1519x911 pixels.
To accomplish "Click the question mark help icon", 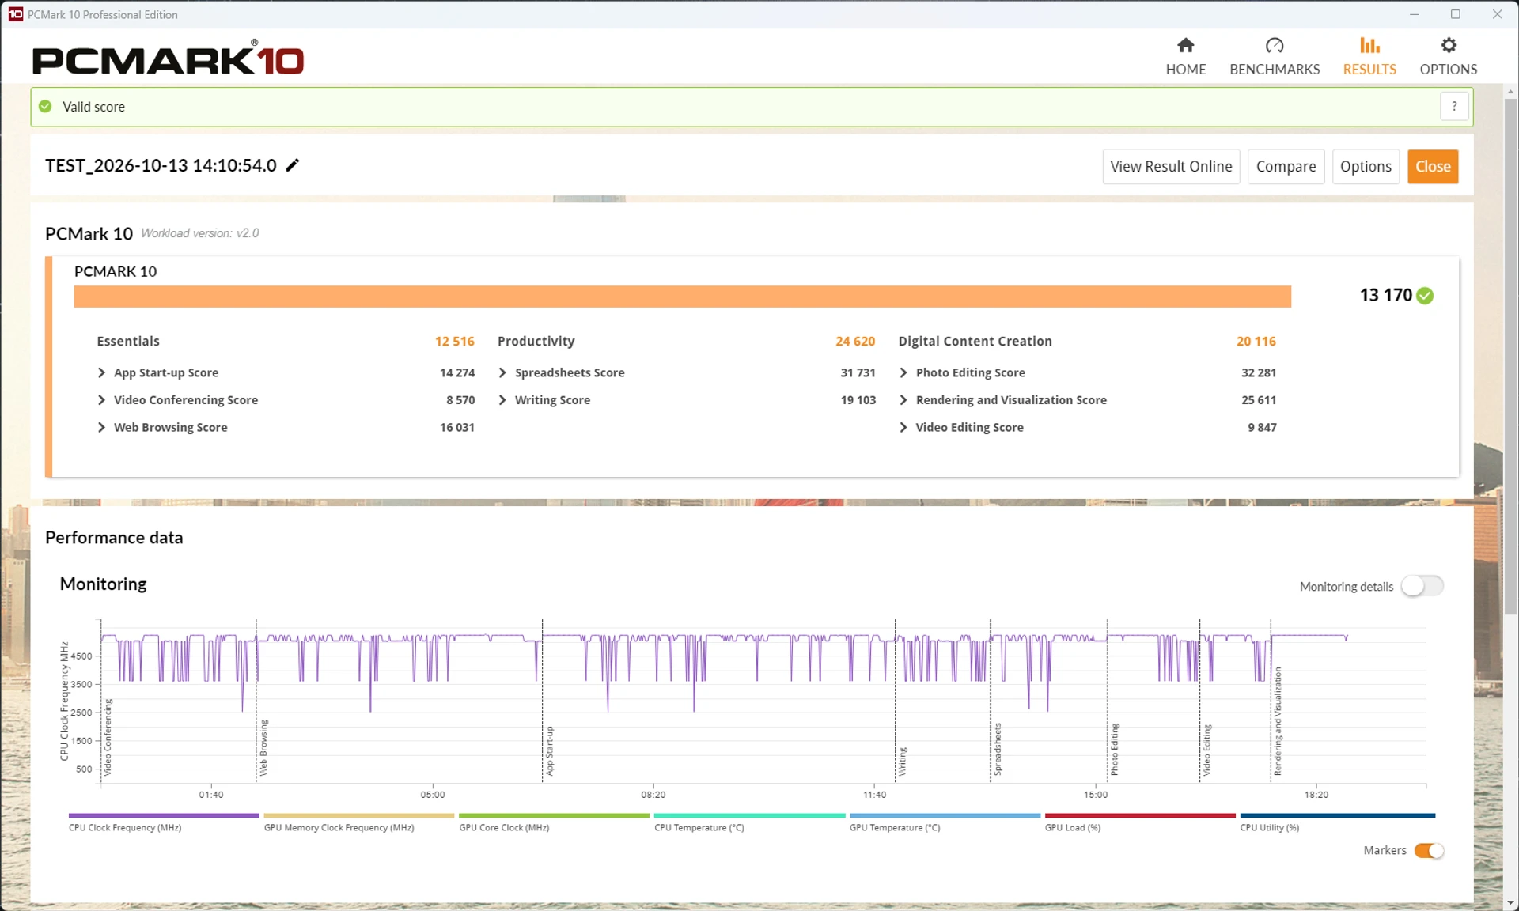I will point(1454,106).
